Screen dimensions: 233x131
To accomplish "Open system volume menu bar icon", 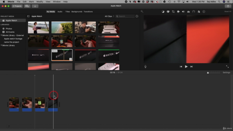I will [x=188, y=1].
